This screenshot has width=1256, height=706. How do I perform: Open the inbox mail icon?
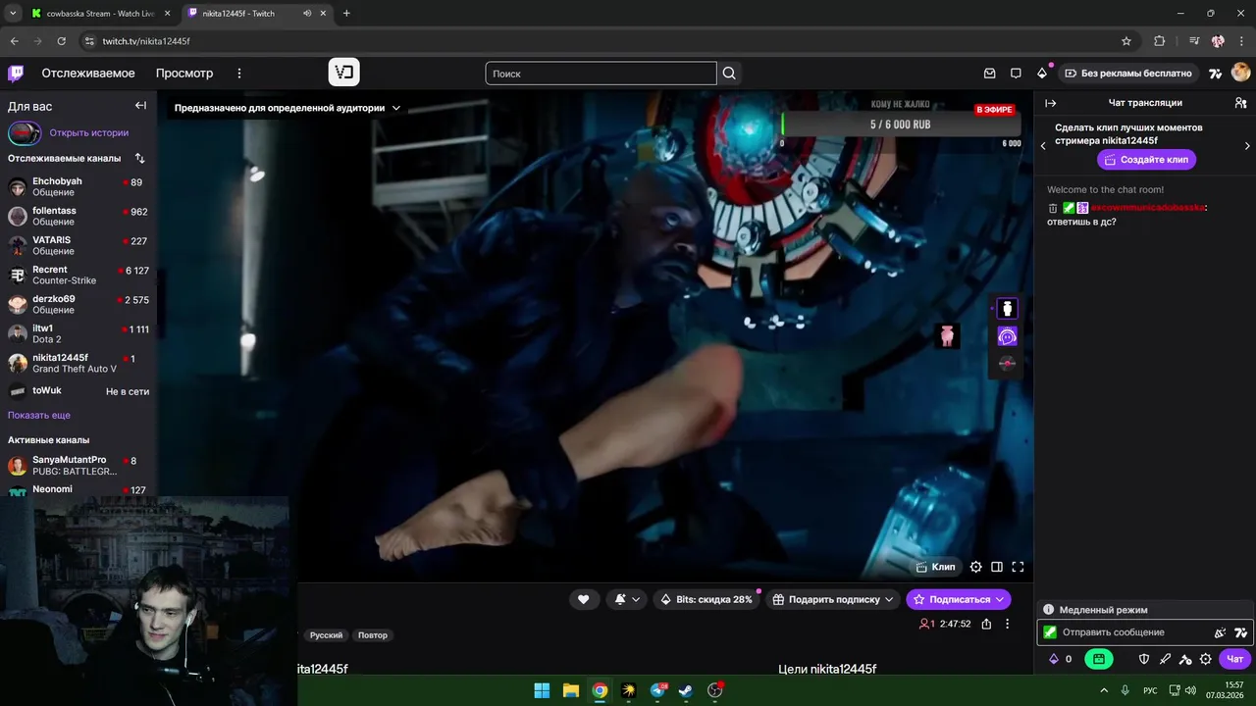pyautogui.click(x=990, y=73)
